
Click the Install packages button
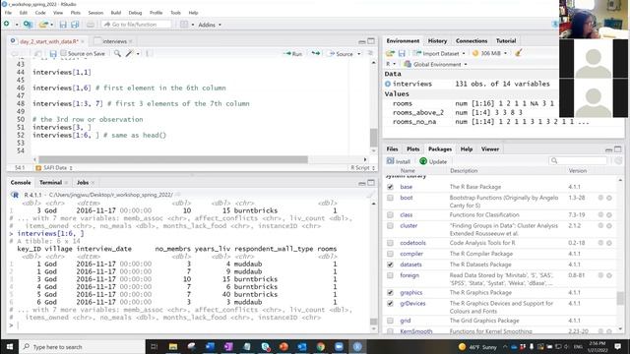399,161
